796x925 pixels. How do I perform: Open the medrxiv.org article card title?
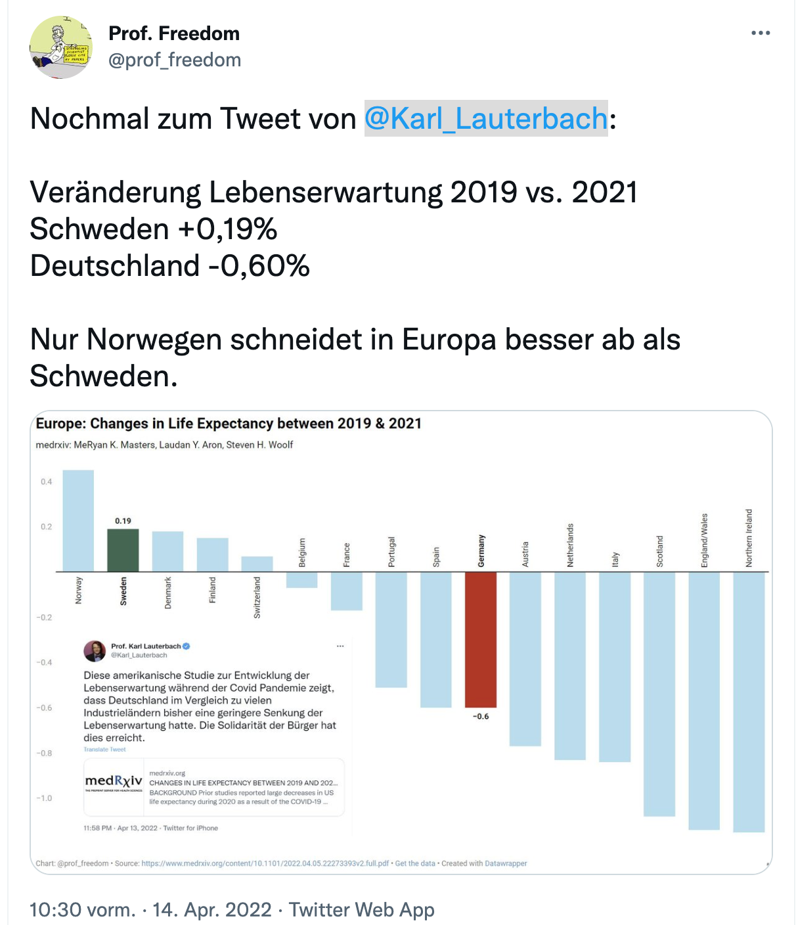point(243,783)
